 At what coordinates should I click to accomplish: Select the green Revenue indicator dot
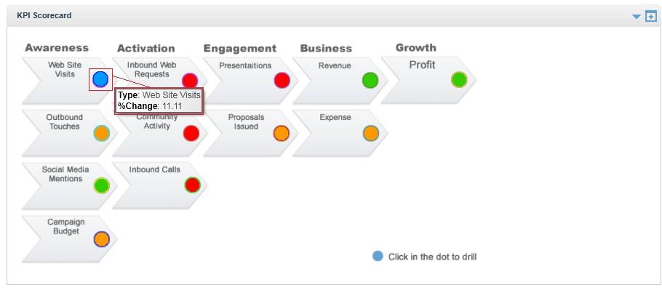pyautogui.click(x=370, y=80)
